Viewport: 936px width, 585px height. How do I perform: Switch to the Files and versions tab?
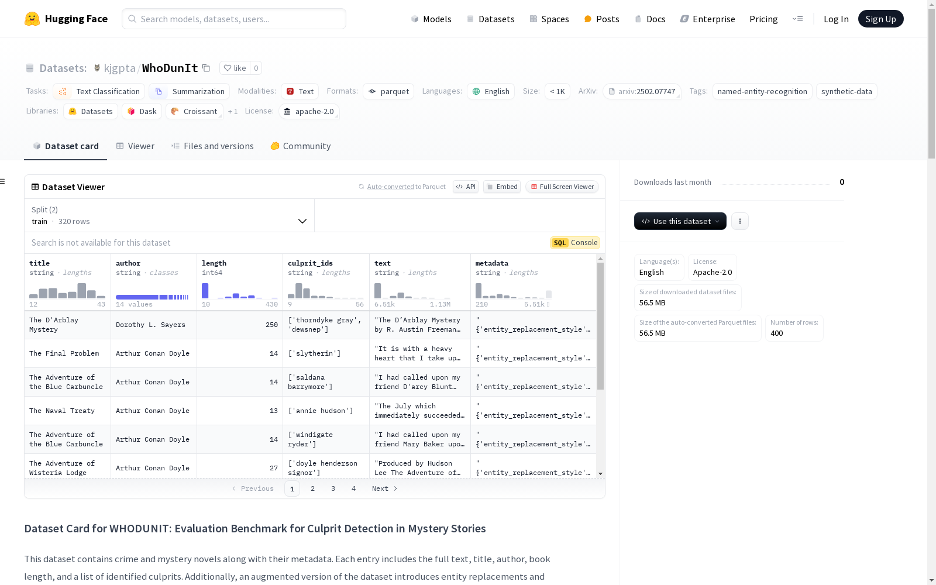(x=212, y=146)
